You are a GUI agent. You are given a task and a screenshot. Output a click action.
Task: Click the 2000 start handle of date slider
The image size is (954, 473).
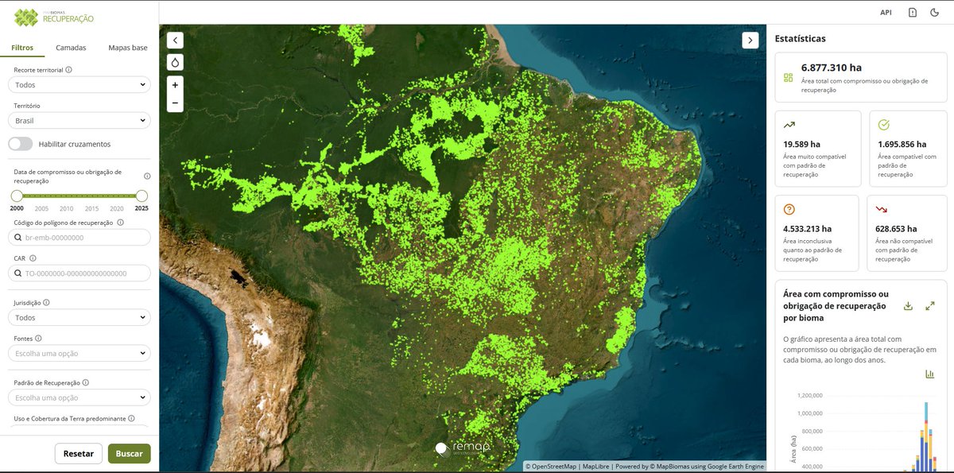[17, 196]
